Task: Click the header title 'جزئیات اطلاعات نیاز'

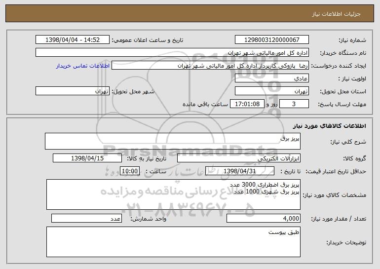Action: (x=337, y=14)
